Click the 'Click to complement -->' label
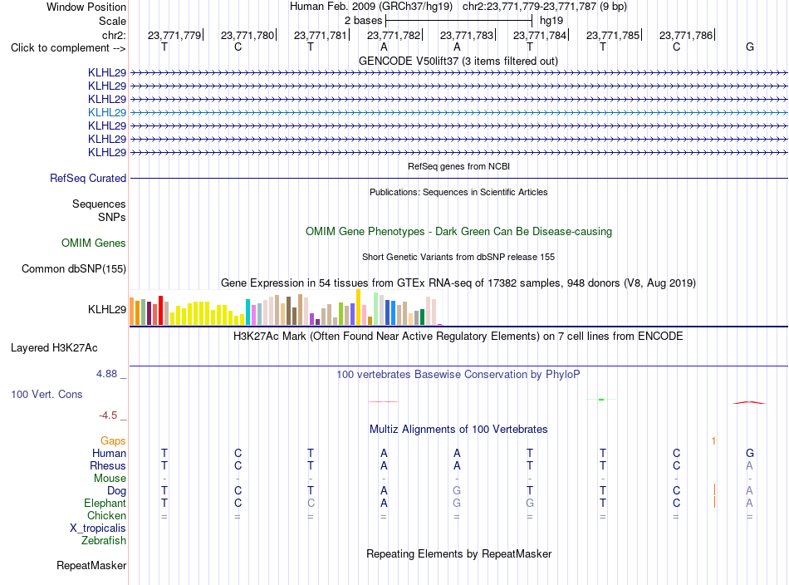The height and width of the screenshot is (585, 789). tap(68, 48)
